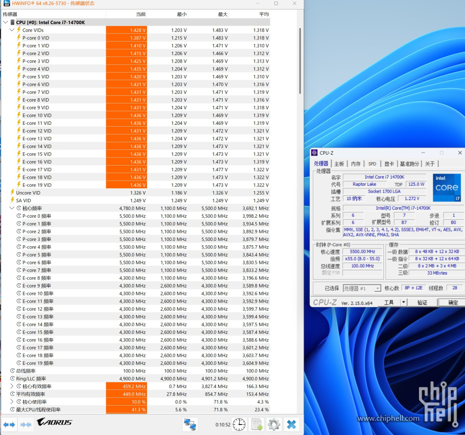Click Ring/LLC current value 4,900.0 MHz

(132, 379)
